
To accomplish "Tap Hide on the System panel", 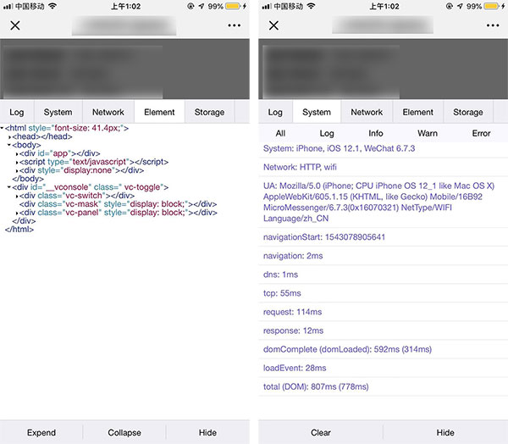I will pos(445,433).
